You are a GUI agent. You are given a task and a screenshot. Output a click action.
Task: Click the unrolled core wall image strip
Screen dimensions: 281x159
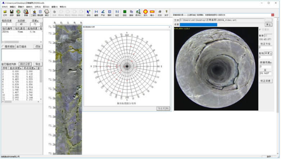pos(69,90)
